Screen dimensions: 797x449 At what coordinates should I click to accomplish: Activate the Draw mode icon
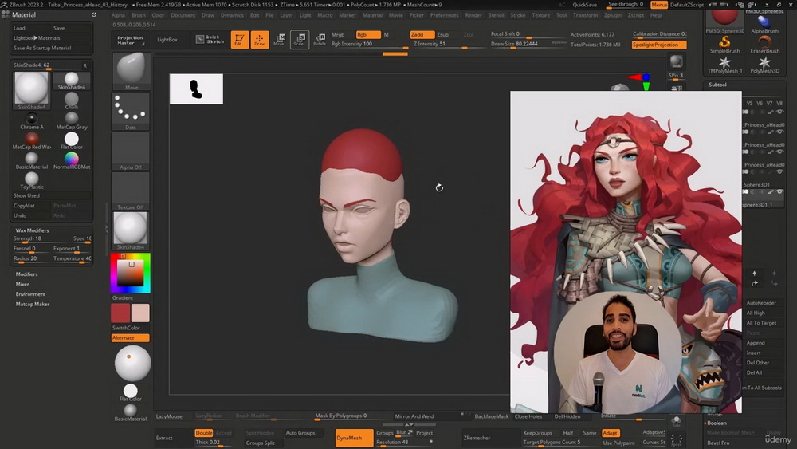(x=259, y=40)
